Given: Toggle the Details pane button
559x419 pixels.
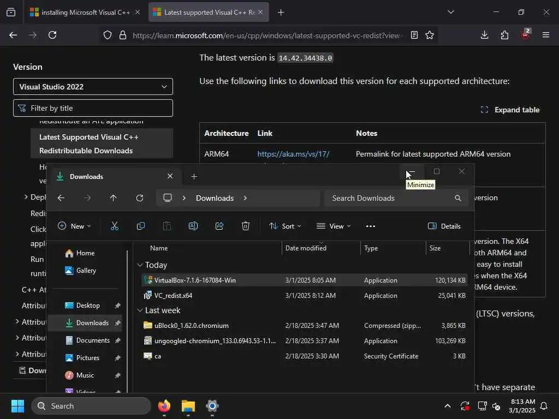Looking at the screenshot, I should click(444, 226).
